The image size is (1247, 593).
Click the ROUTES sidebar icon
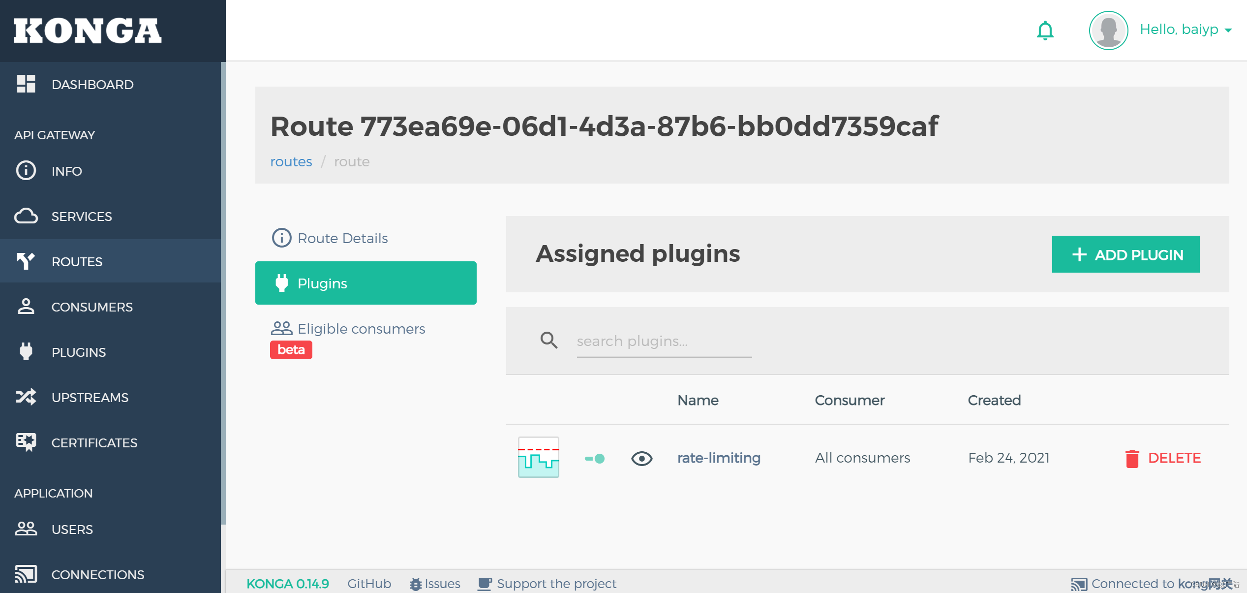click(x=27, y=260)
